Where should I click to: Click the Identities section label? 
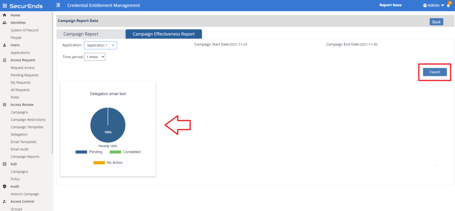18,23
